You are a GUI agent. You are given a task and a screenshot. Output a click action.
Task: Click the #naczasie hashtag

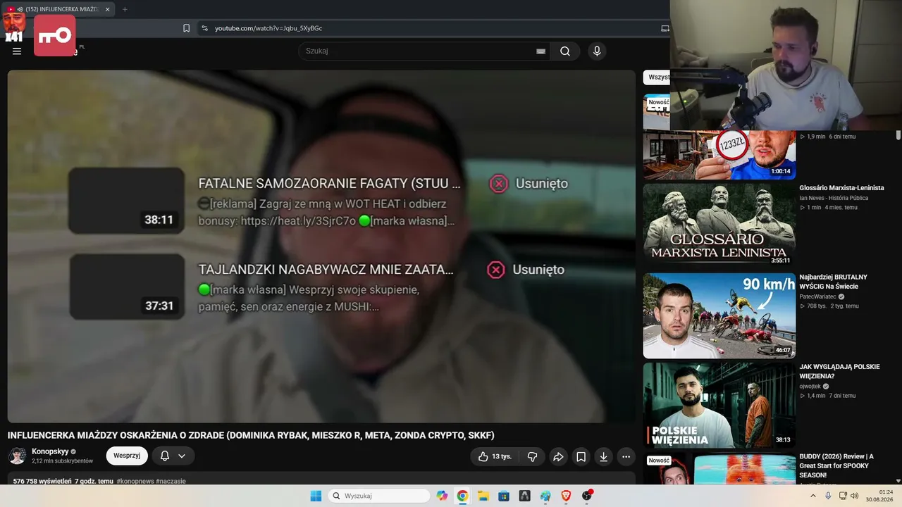pyautogui.click(x=171, y=481)
